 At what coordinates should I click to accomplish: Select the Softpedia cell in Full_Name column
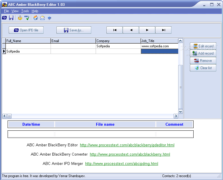pos(28,51)
